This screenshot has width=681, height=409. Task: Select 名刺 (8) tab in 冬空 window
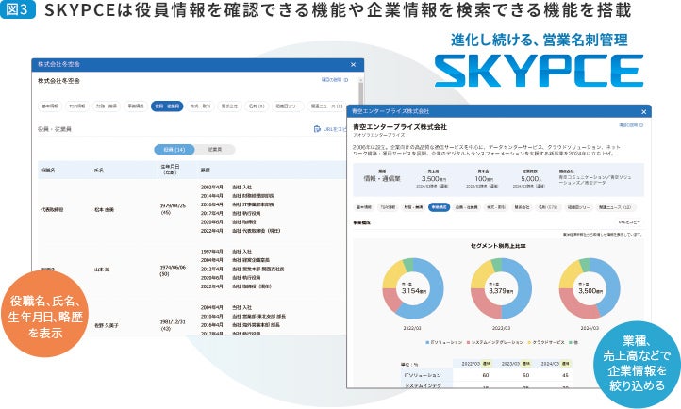pos(257,106)
